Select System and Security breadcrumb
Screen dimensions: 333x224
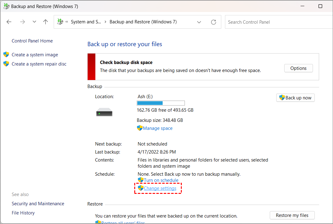coord(86,22)
